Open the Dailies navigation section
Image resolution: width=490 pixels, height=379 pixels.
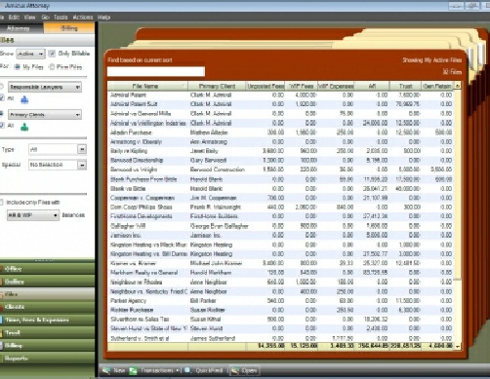(x=47, y=282)
